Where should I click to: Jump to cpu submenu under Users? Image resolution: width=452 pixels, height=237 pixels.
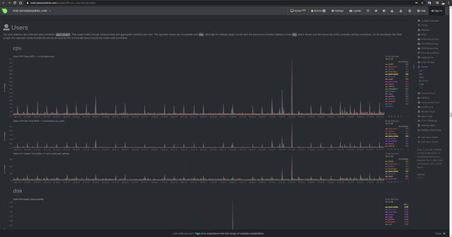pos(421,71)
